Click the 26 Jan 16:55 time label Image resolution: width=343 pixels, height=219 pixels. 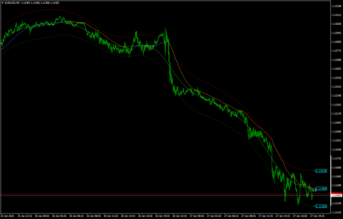point(145,216)
